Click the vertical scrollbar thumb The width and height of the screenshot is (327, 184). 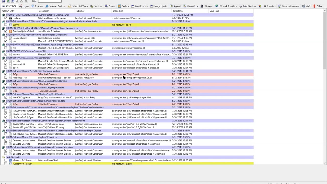click(325, 41)
